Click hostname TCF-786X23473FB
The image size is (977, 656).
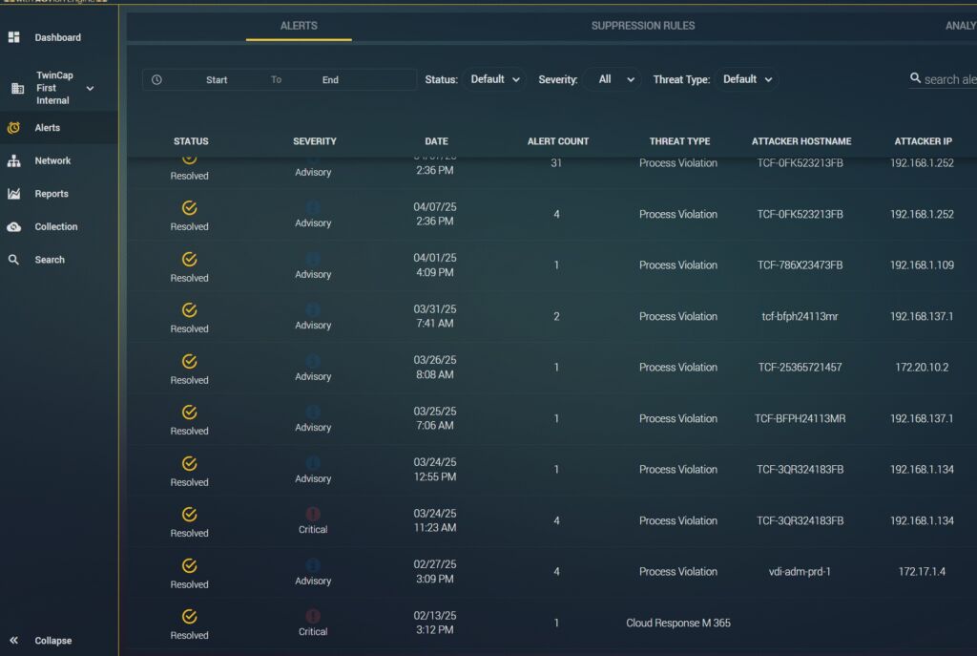pos(800,265)
